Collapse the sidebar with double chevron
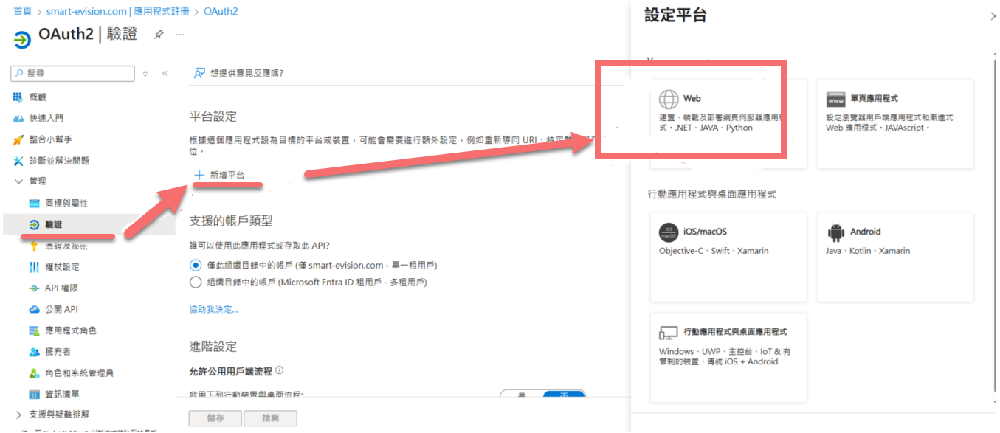 (165, 74)
